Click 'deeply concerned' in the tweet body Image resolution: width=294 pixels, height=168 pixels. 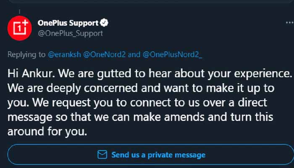(x=92, y=88)
